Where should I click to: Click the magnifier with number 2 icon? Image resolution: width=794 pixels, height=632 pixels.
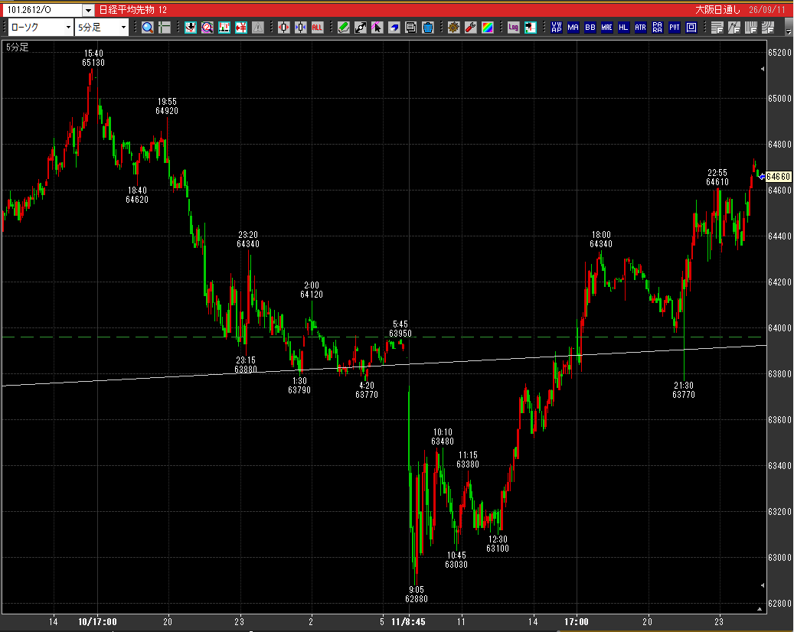(207, 28)
